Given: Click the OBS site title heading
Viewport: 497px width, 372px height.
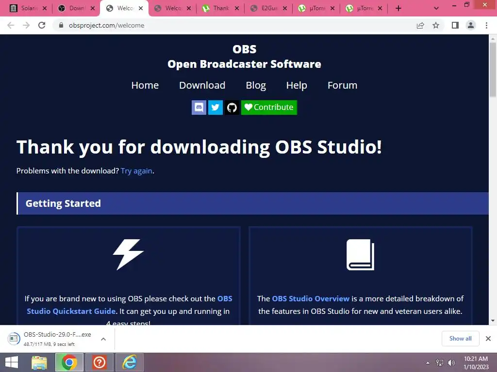Looking at the screenshot, I should tap(245, 56).
